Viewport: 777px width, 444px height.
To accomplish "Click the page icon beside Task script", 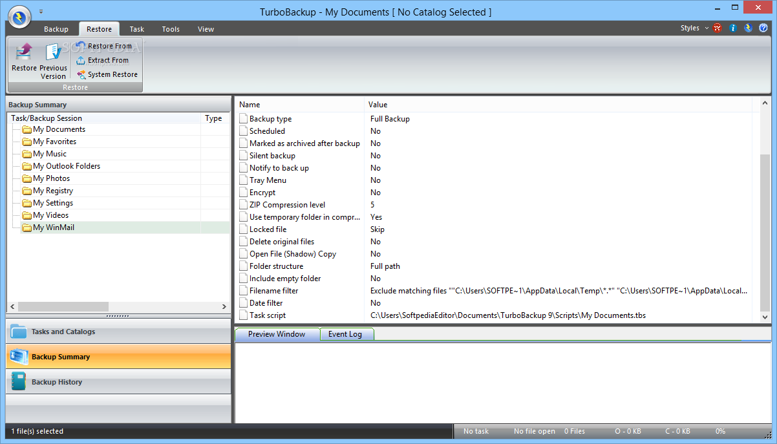I will point(244,315).
